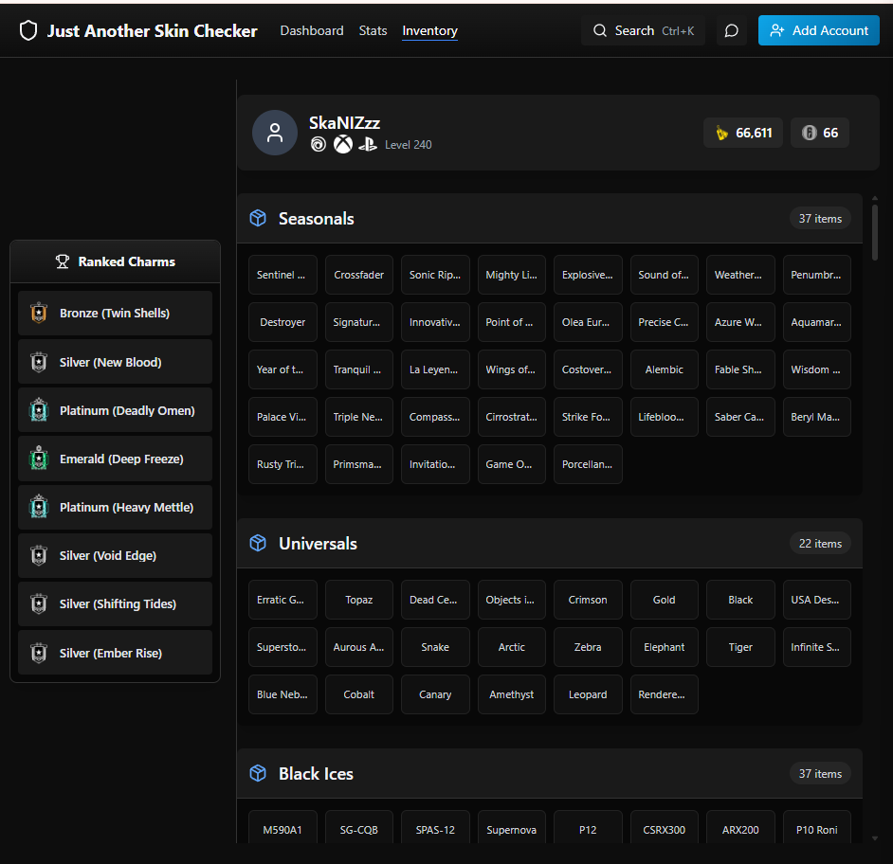Click the Just Another Skin Checker title
This screenshot has width=893, height=864.
tap(152, 30)
